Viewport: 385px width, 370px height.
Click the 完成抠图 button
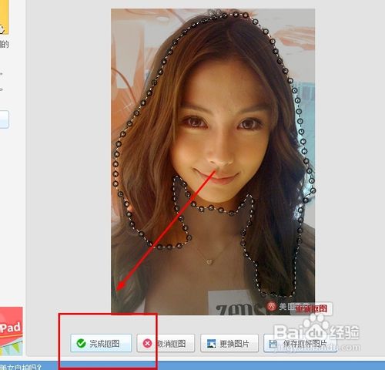point(101,343)
